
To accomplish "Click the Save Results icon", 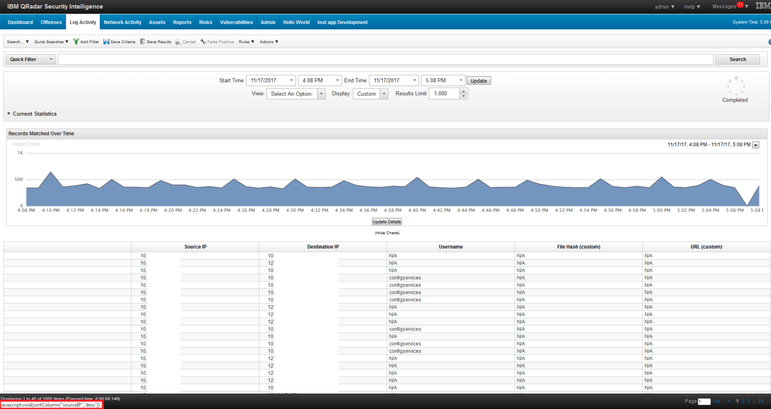I will pos(143,42).
